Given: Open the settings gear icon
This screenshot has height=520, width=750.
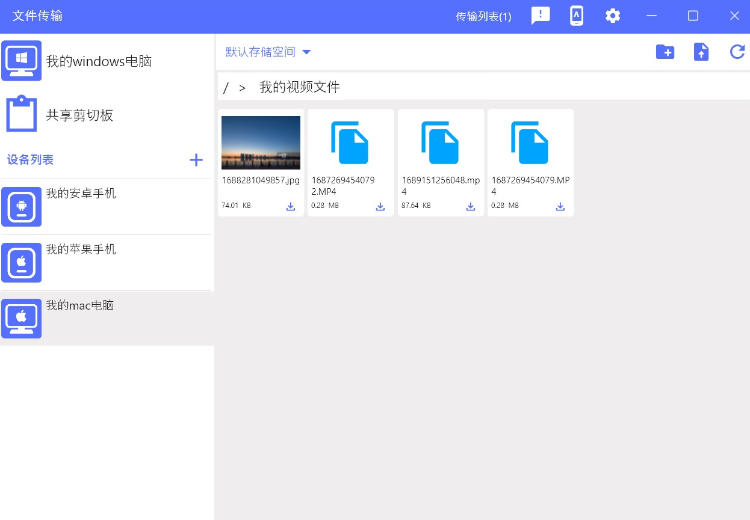Looking at the screenshot, I should (x=613, y=16).
